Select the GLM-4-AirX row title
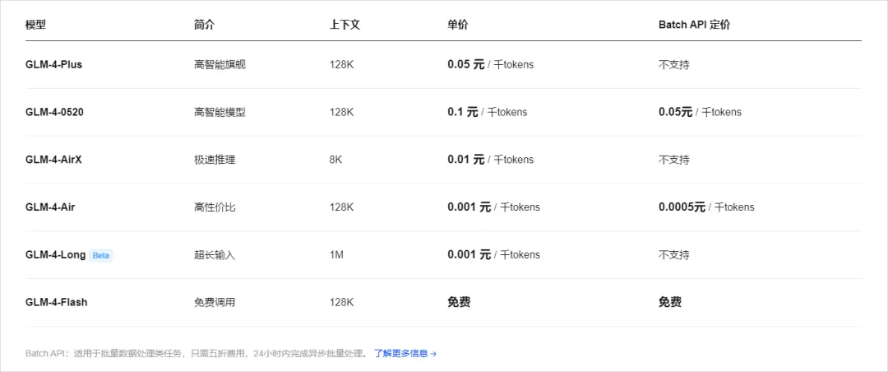This screenshot has width=888, height=372. click(x=53, y=160)
